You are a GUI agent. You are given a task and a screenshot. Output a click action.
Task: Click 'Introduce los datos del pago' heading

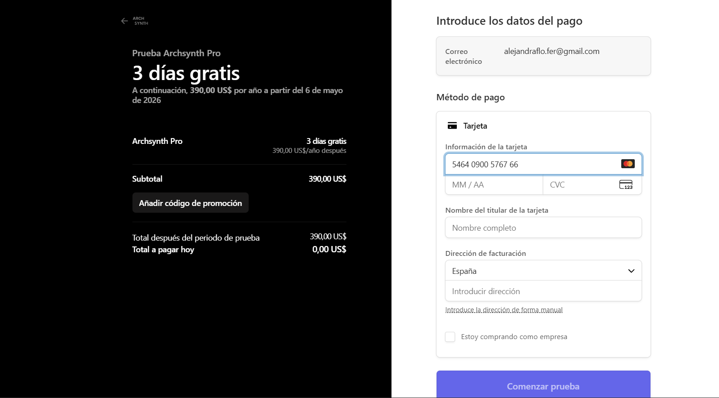pyautogui.click(x=510, y=21)
